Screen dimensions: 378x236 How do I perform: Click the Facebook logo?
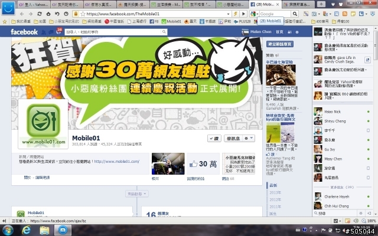(x=24, y=32)
